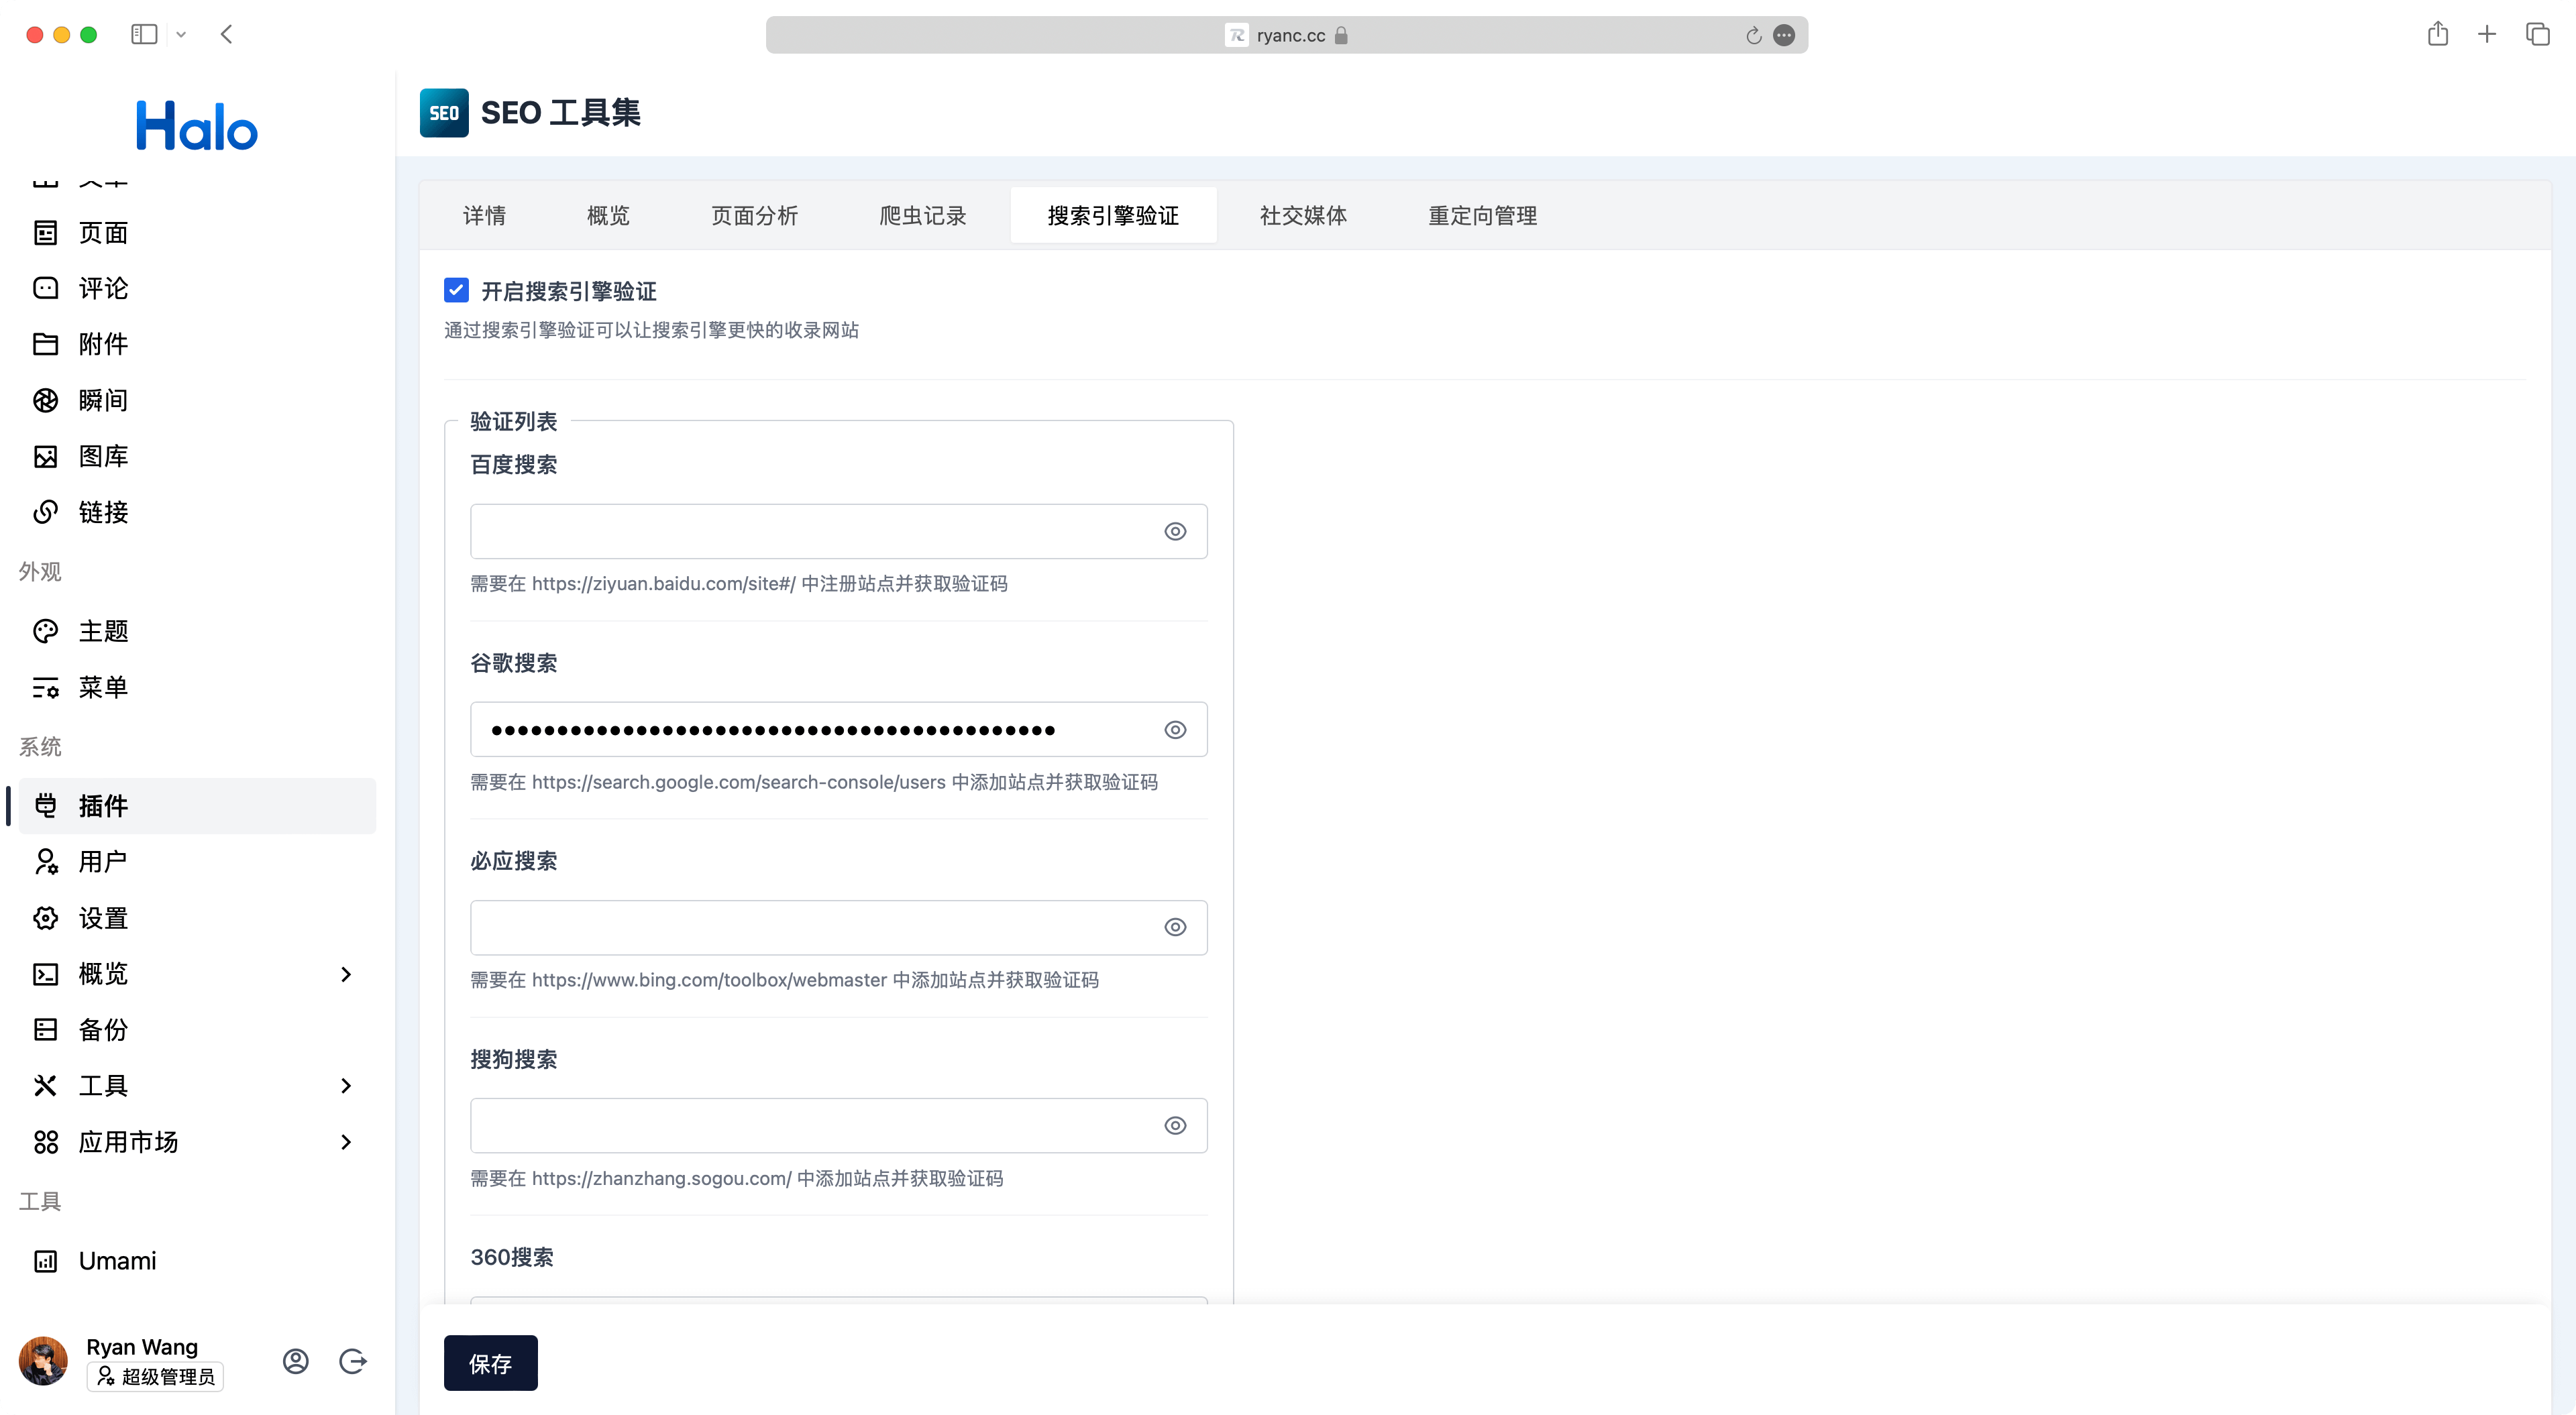Click the Safari back arrow

(227, 35)
